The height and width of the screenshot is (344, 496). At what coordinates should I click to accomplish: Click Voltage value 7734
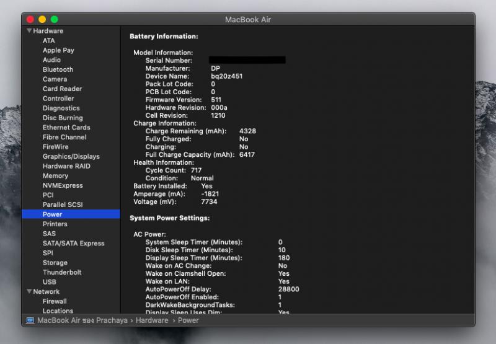coord(209,201)
